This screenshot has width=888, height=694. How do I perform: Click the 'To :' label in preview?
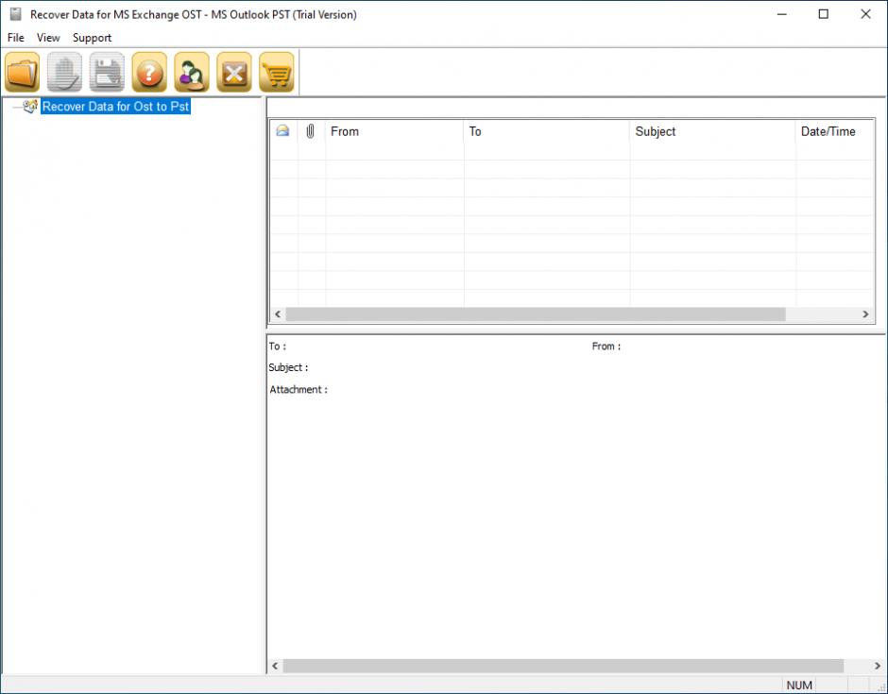tap(278, 347)
